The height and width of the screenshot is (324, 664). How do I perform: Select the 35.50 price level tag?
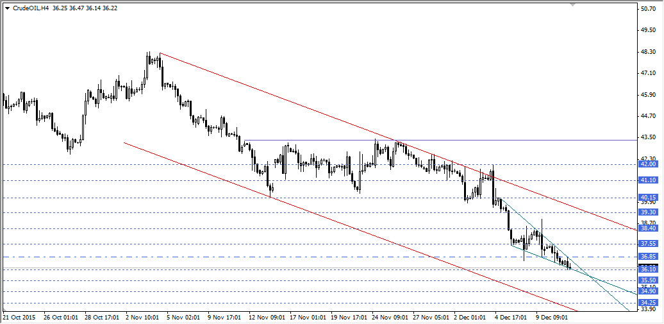coord(647,280)
